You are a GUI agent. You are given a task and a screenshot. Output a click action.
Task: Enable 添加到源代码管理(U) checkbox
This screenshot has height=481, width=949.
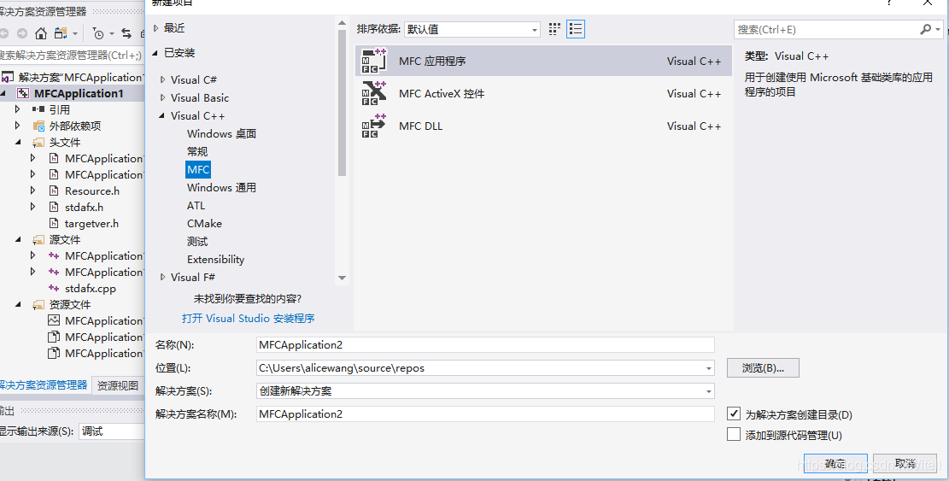coord(734,434)
